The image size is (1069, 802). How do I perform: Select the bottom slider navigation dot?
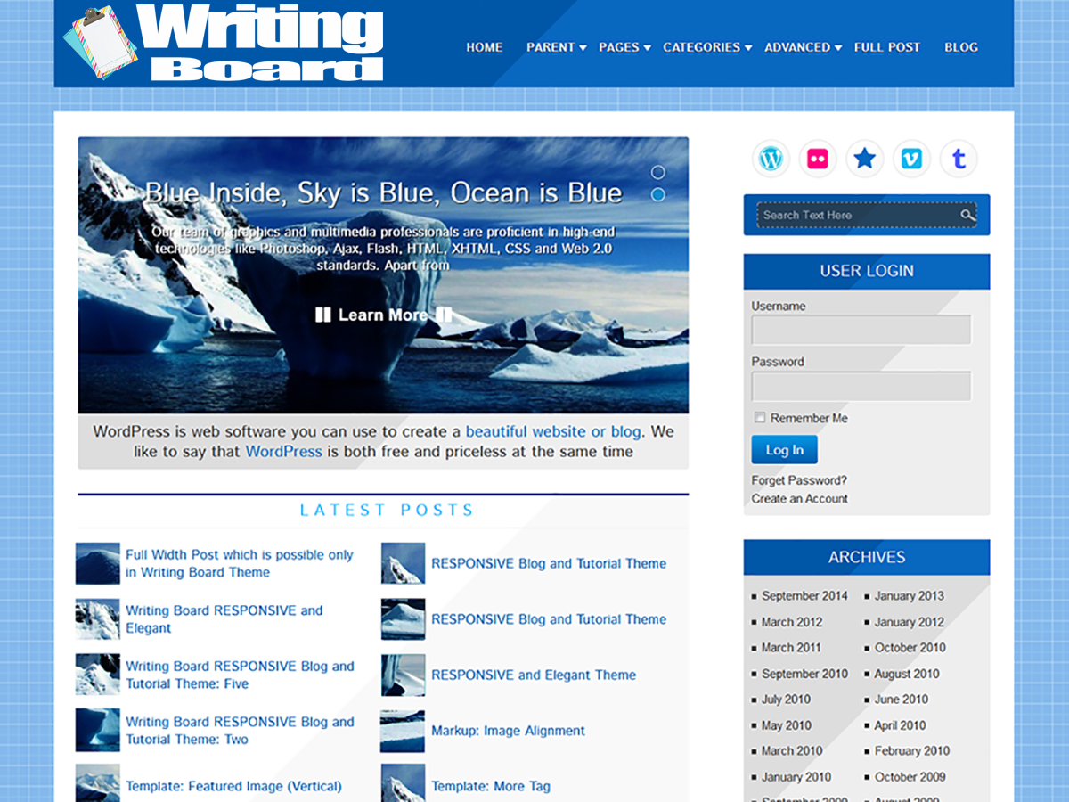point(658,192)
